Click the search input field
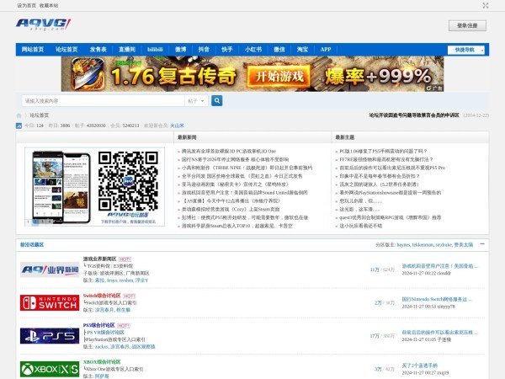This screenshot has width=505, height=379. [x=103, y=100]
